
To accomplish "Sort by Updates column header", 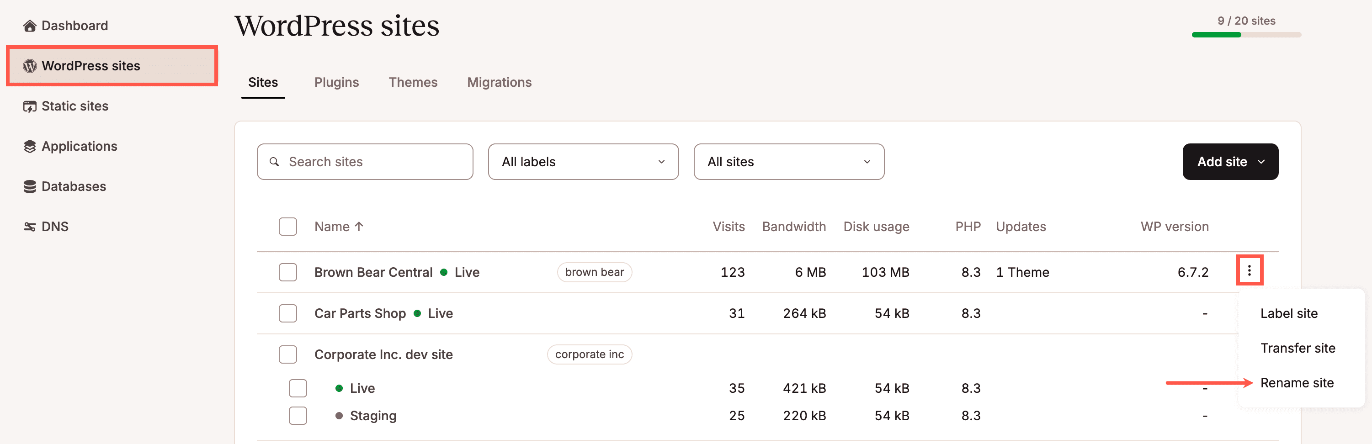I will (1021, 226).
